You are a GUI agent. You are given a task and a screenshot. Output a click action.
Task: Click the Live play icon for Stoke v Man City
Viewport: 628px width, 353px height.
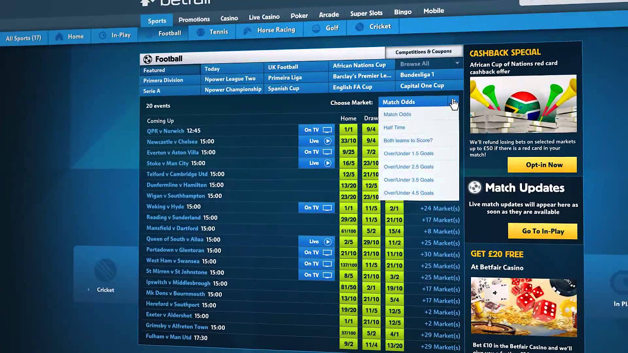(x=327, y=163)
